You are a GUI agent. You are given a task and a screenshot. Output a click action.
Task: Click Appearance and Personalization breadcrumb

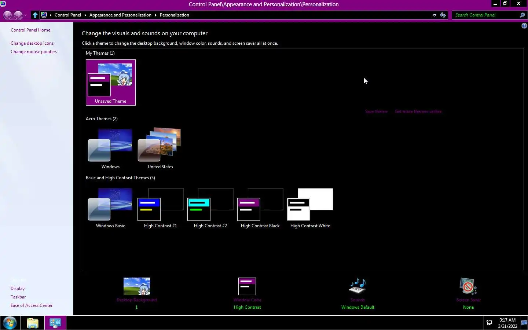point(120,15)
